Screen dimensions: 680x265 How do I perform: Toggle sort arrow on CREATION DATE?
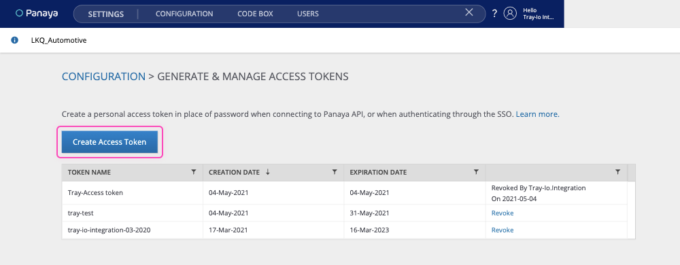click(x=267, y=172)
